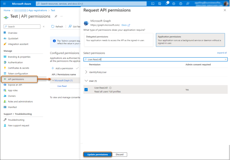Click the API / Permissions name column header
This screenshot has width=230, height=160.
(64, 74)
